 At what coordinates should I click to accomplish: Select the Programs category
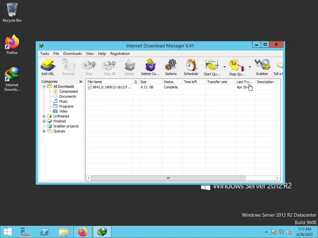pyautogui.click(x=66, y=107)
